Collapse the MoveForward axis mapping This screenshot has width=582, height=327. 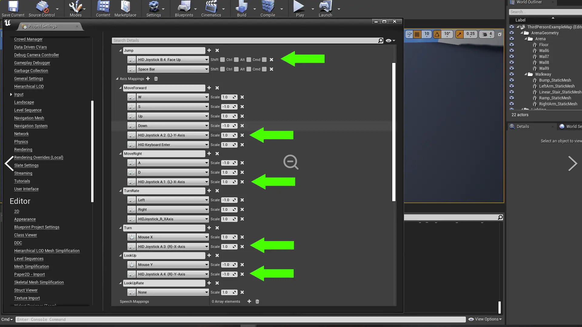point(120,88)
